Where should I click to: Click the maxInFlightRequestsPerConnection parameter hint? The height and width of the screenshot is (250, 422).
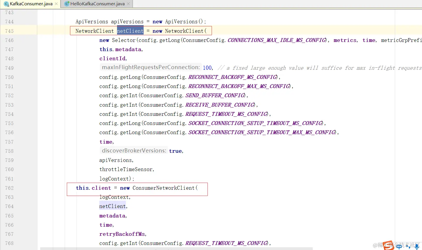tap(151, 67)
